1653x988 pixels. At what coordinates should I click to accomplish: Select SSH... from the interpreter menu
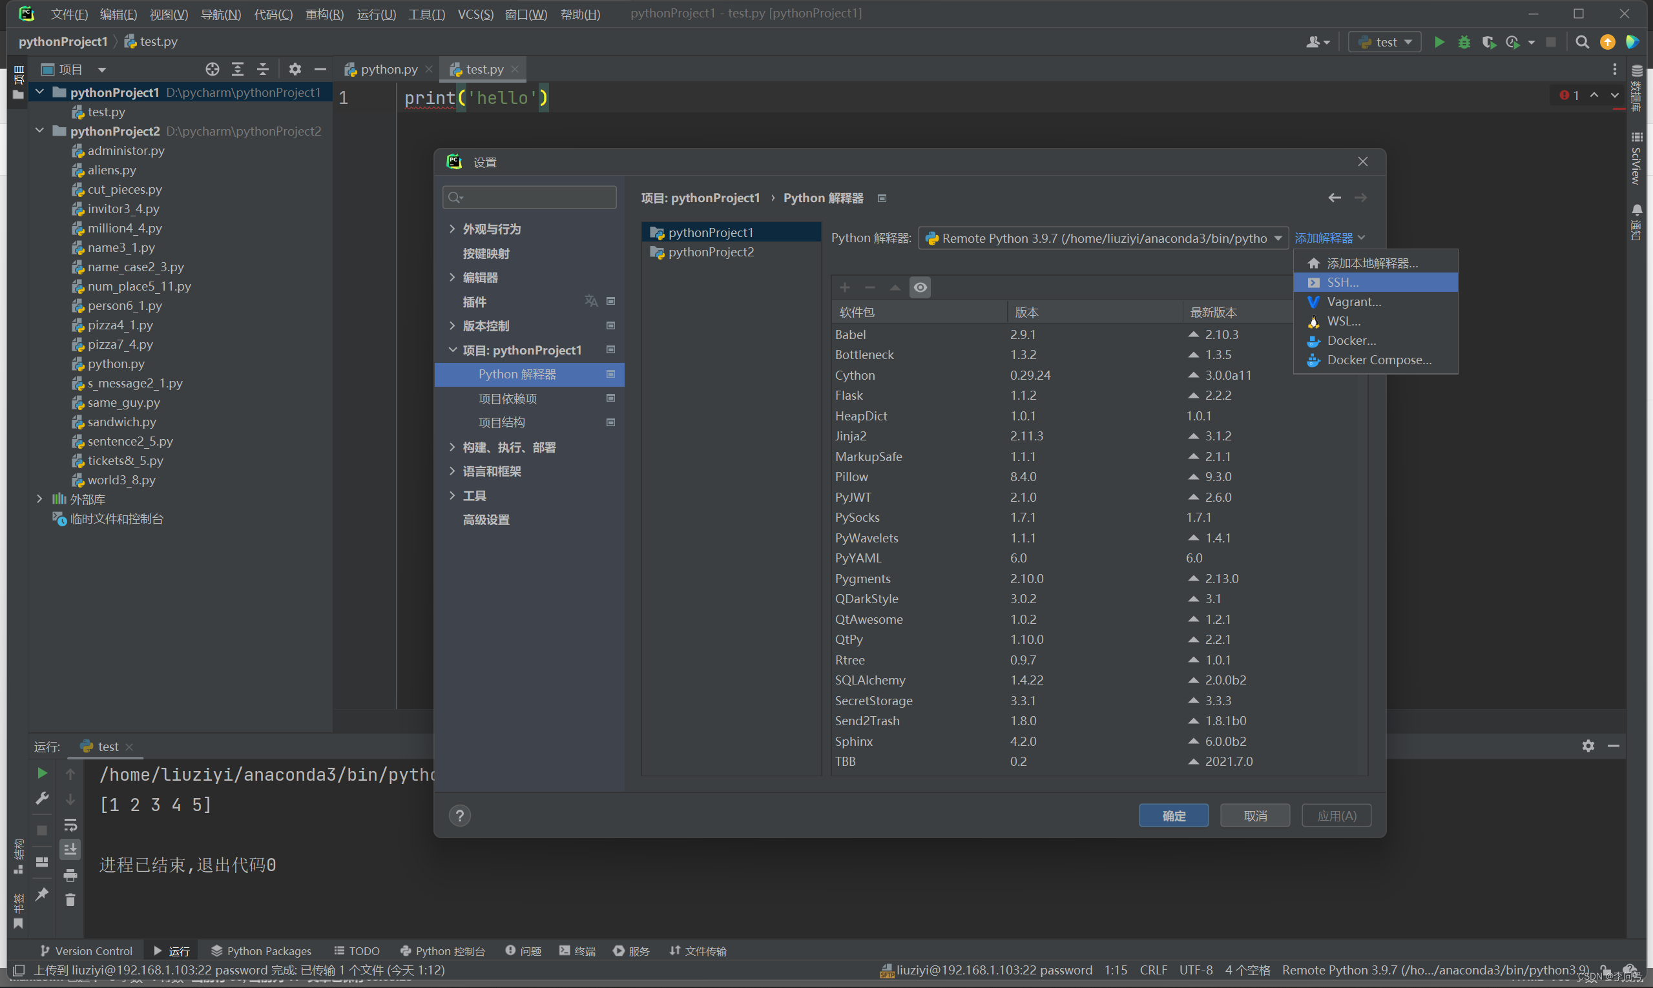1342,282
